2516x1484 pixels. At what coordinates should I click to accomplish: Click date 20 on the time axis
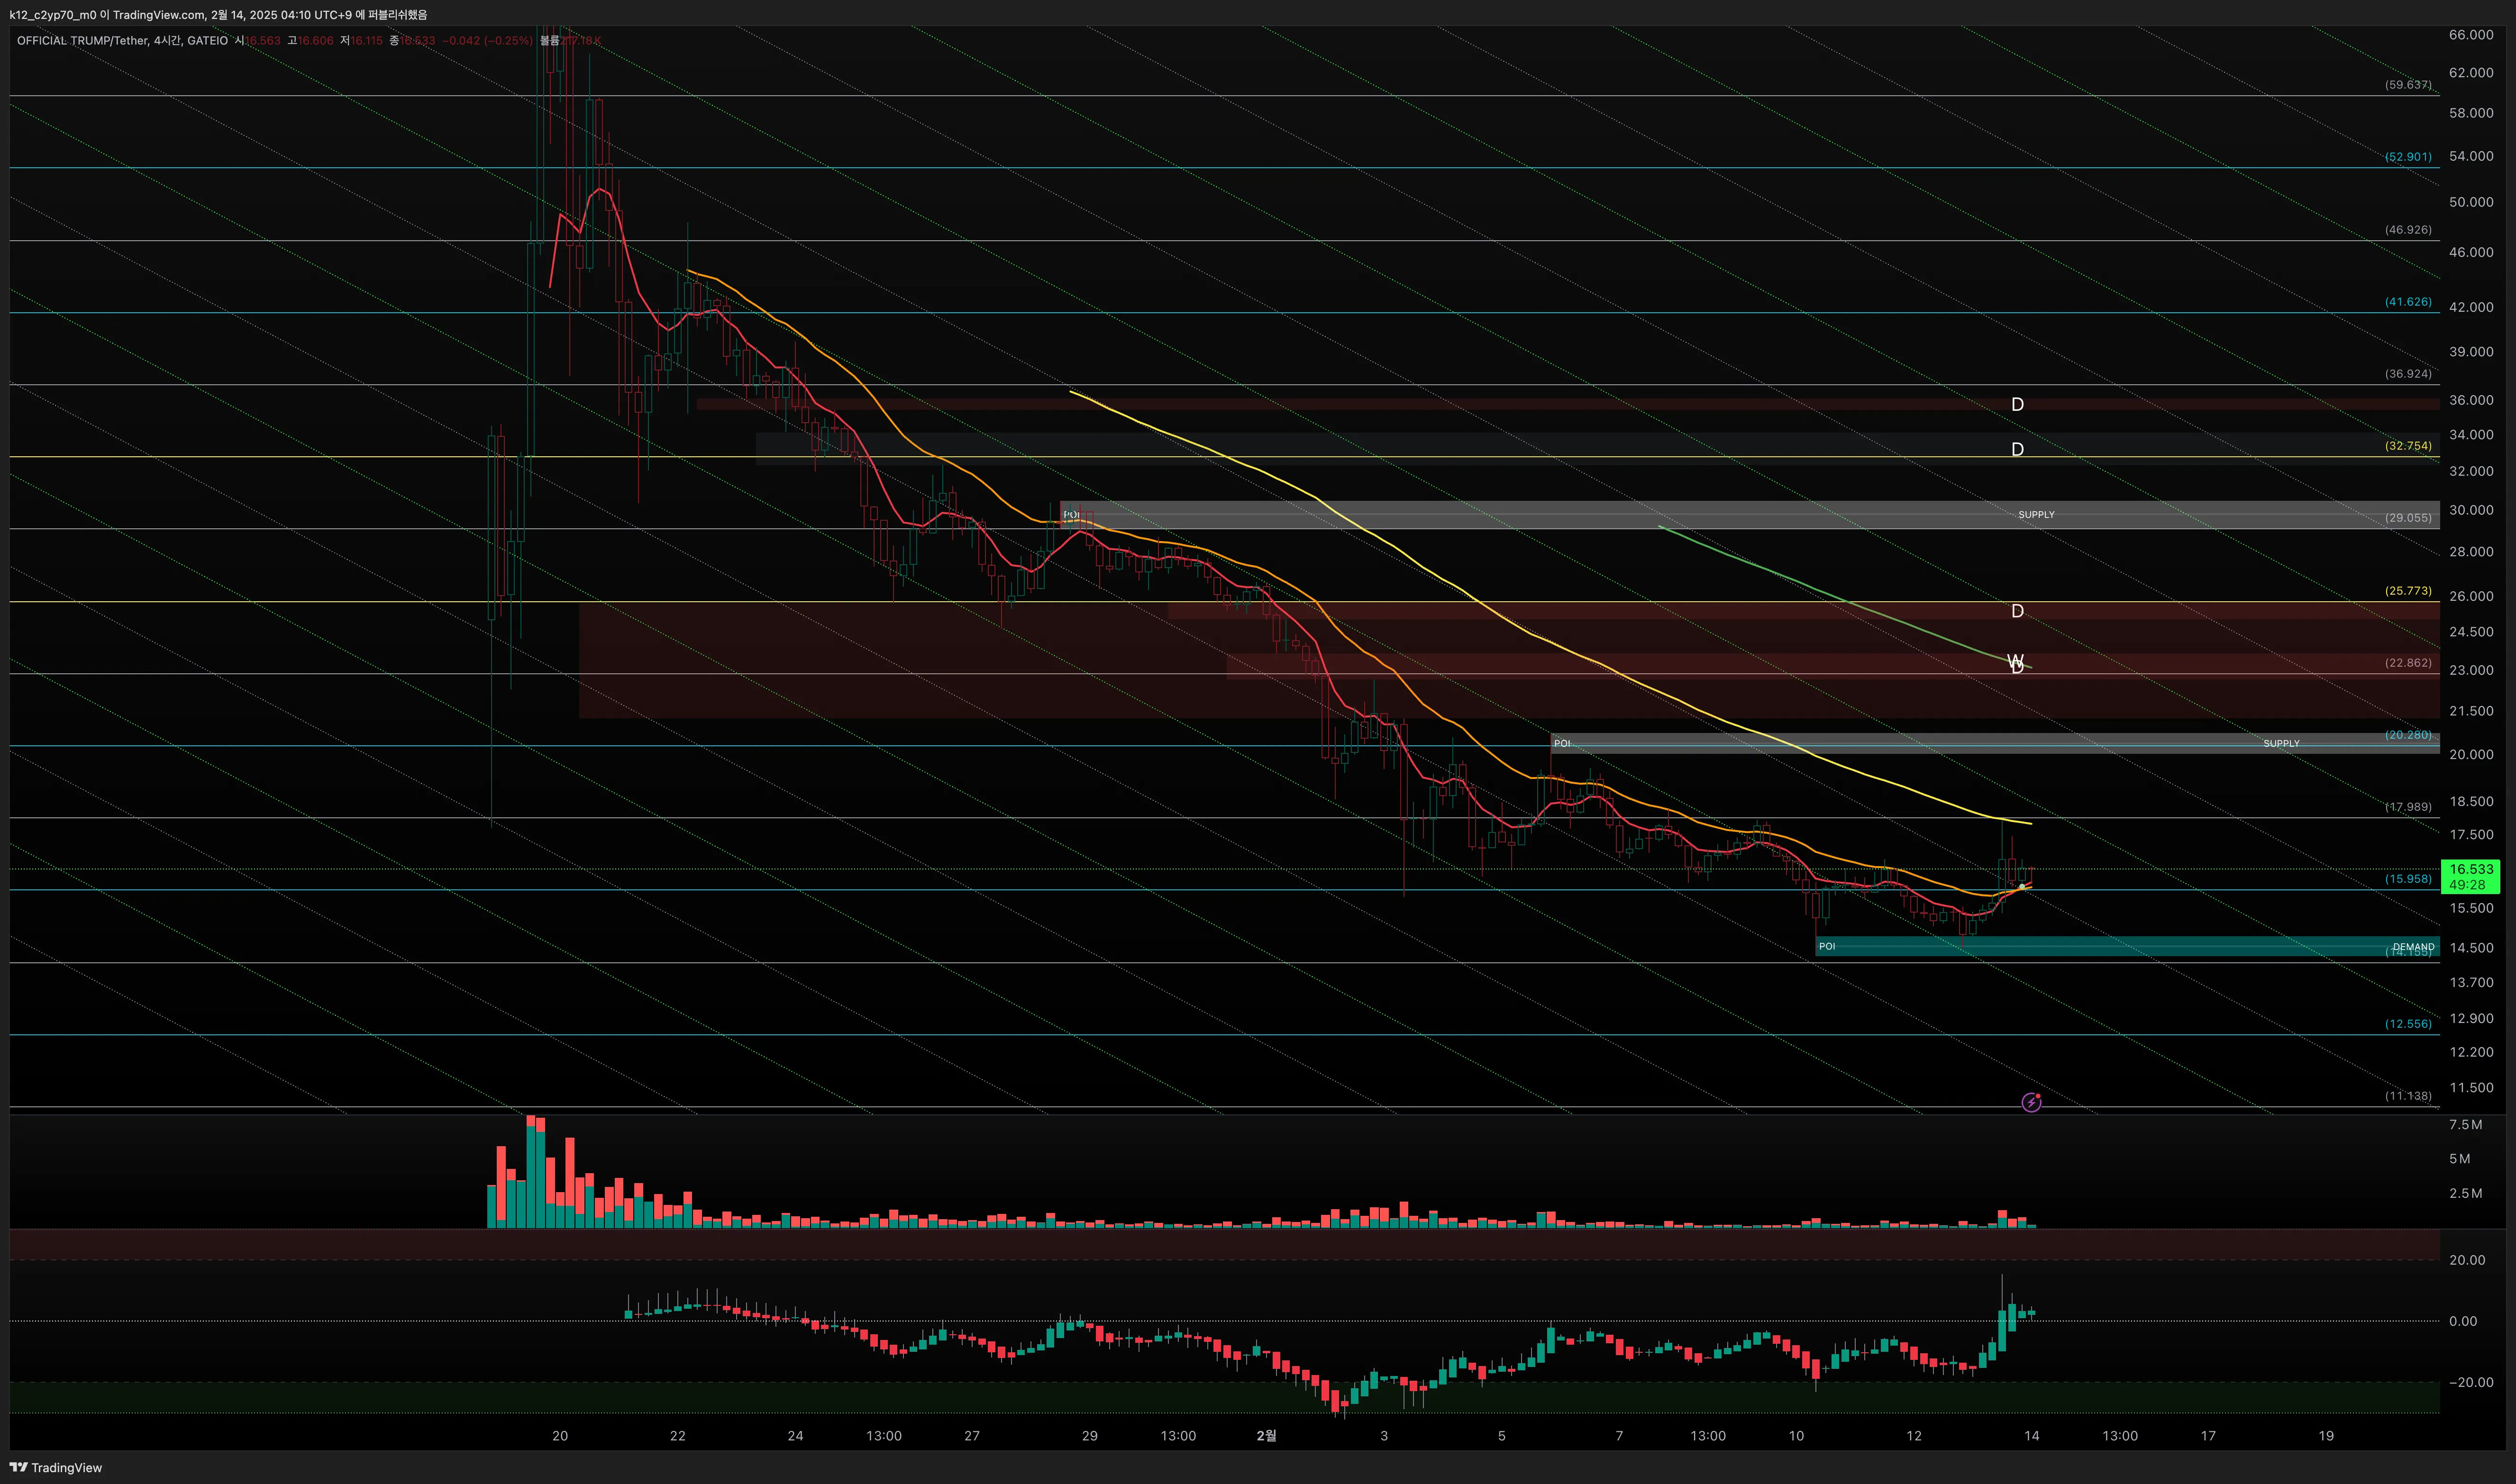(x=559, y=1436)
